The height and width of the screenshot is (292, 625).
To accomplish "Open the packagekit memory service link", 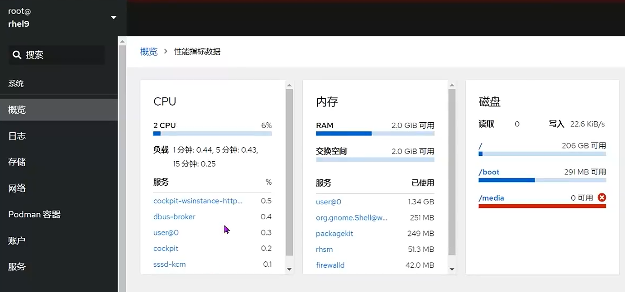I will pos(334,234).
